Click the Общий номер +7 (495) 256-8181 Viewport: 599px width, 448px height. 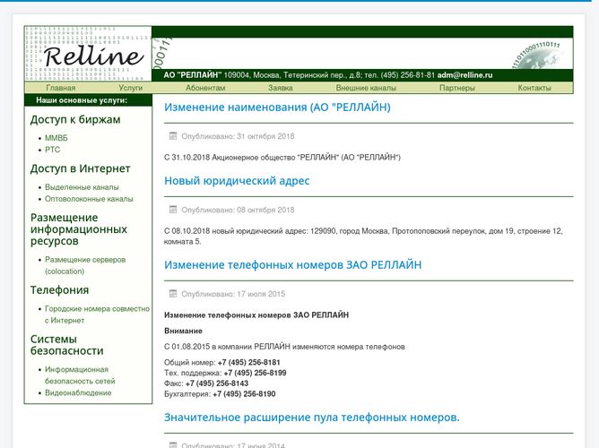click(x=248, y=362)
